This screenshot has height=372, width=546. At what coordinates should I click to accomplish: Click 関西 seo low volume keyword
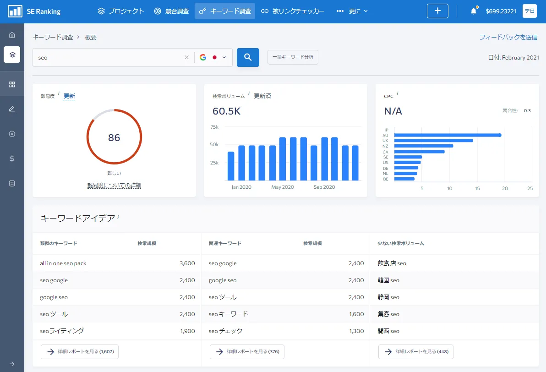pos(388,331)
